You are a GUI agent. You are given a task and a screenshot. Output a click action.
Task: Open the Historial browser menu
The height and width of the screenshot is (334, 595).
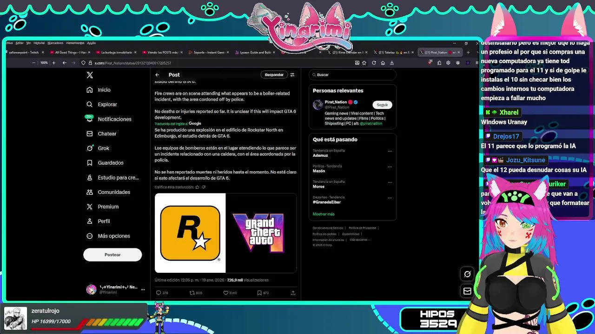pos(39,43)
